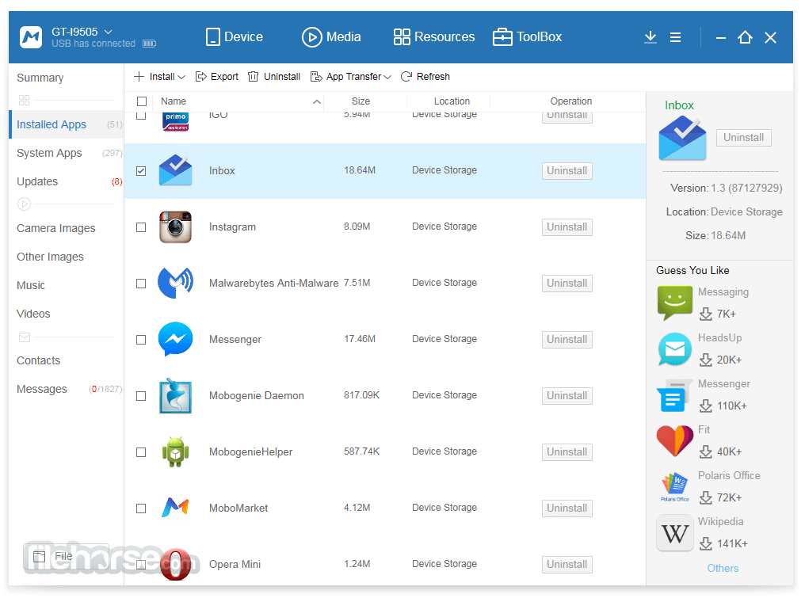Image resolution: width=805 pixels, height=598 pixels.
Task: Click the Polaris Office app icon
Action: point(674,486)
